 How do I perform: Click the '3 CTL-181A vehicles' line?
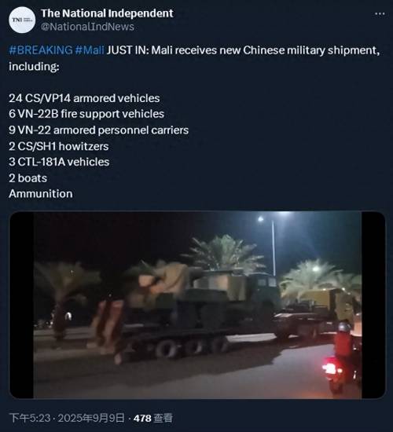coord(59,162)
